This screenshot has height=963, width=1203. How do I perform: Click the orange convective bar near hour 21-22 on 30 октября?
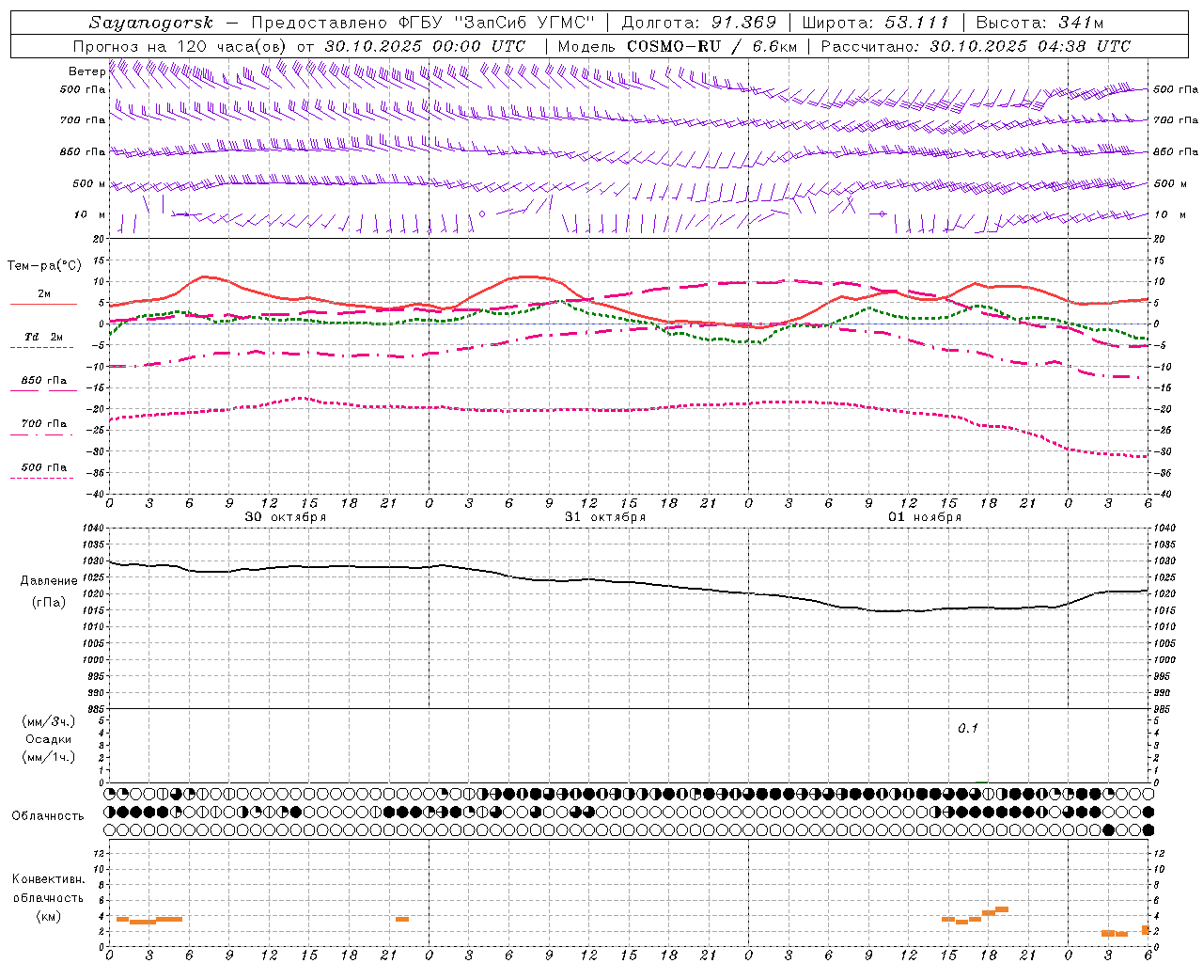(402, 919)
